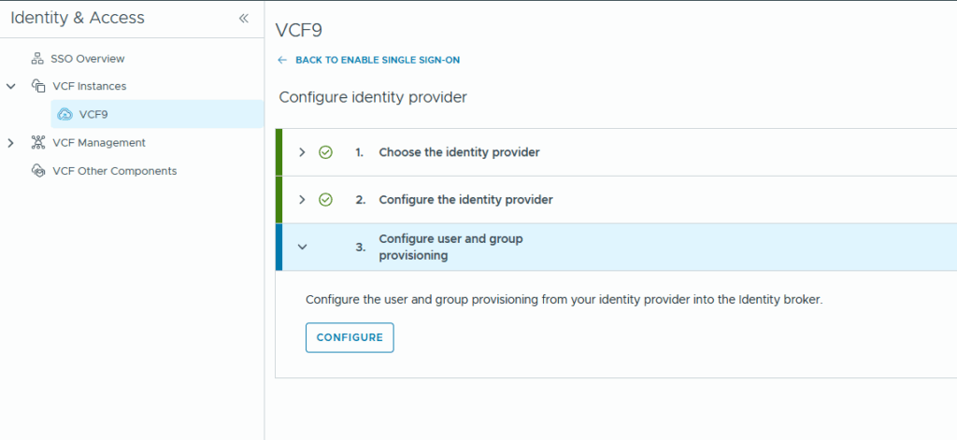
Task: Go to VCF Other Components
Action: coord(114,171)
